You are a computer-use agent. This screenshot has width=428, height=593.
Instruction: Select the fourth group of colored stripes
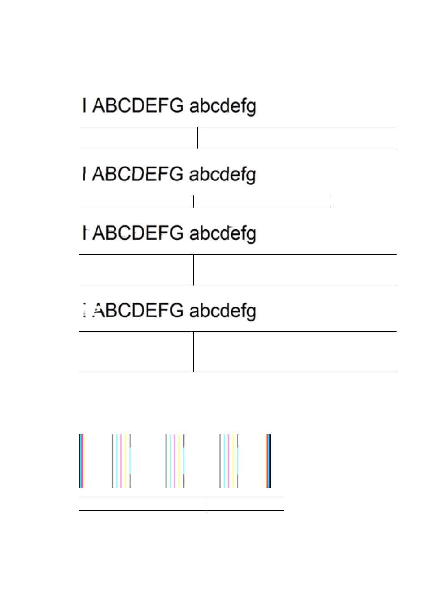point(229,461)
